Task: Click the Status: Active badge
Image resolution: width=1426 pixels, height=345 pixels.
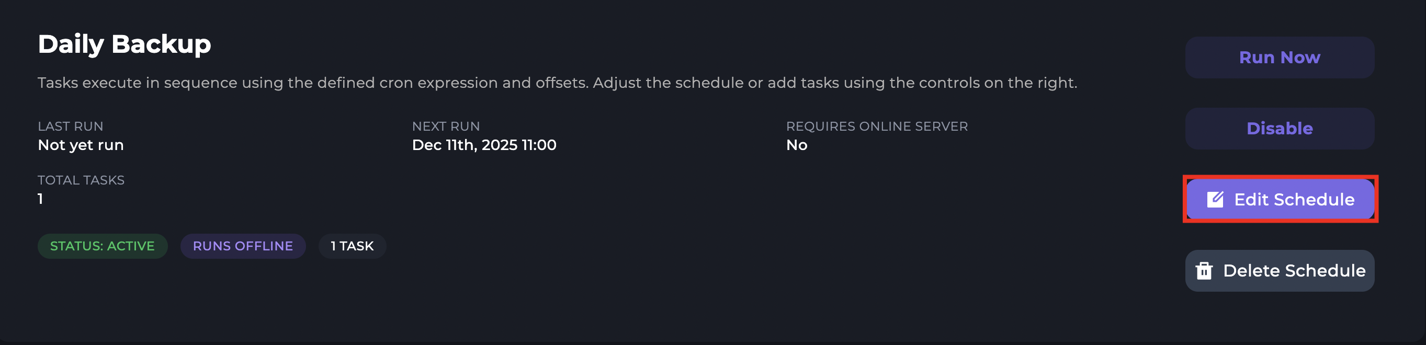Action: [103, 246]
